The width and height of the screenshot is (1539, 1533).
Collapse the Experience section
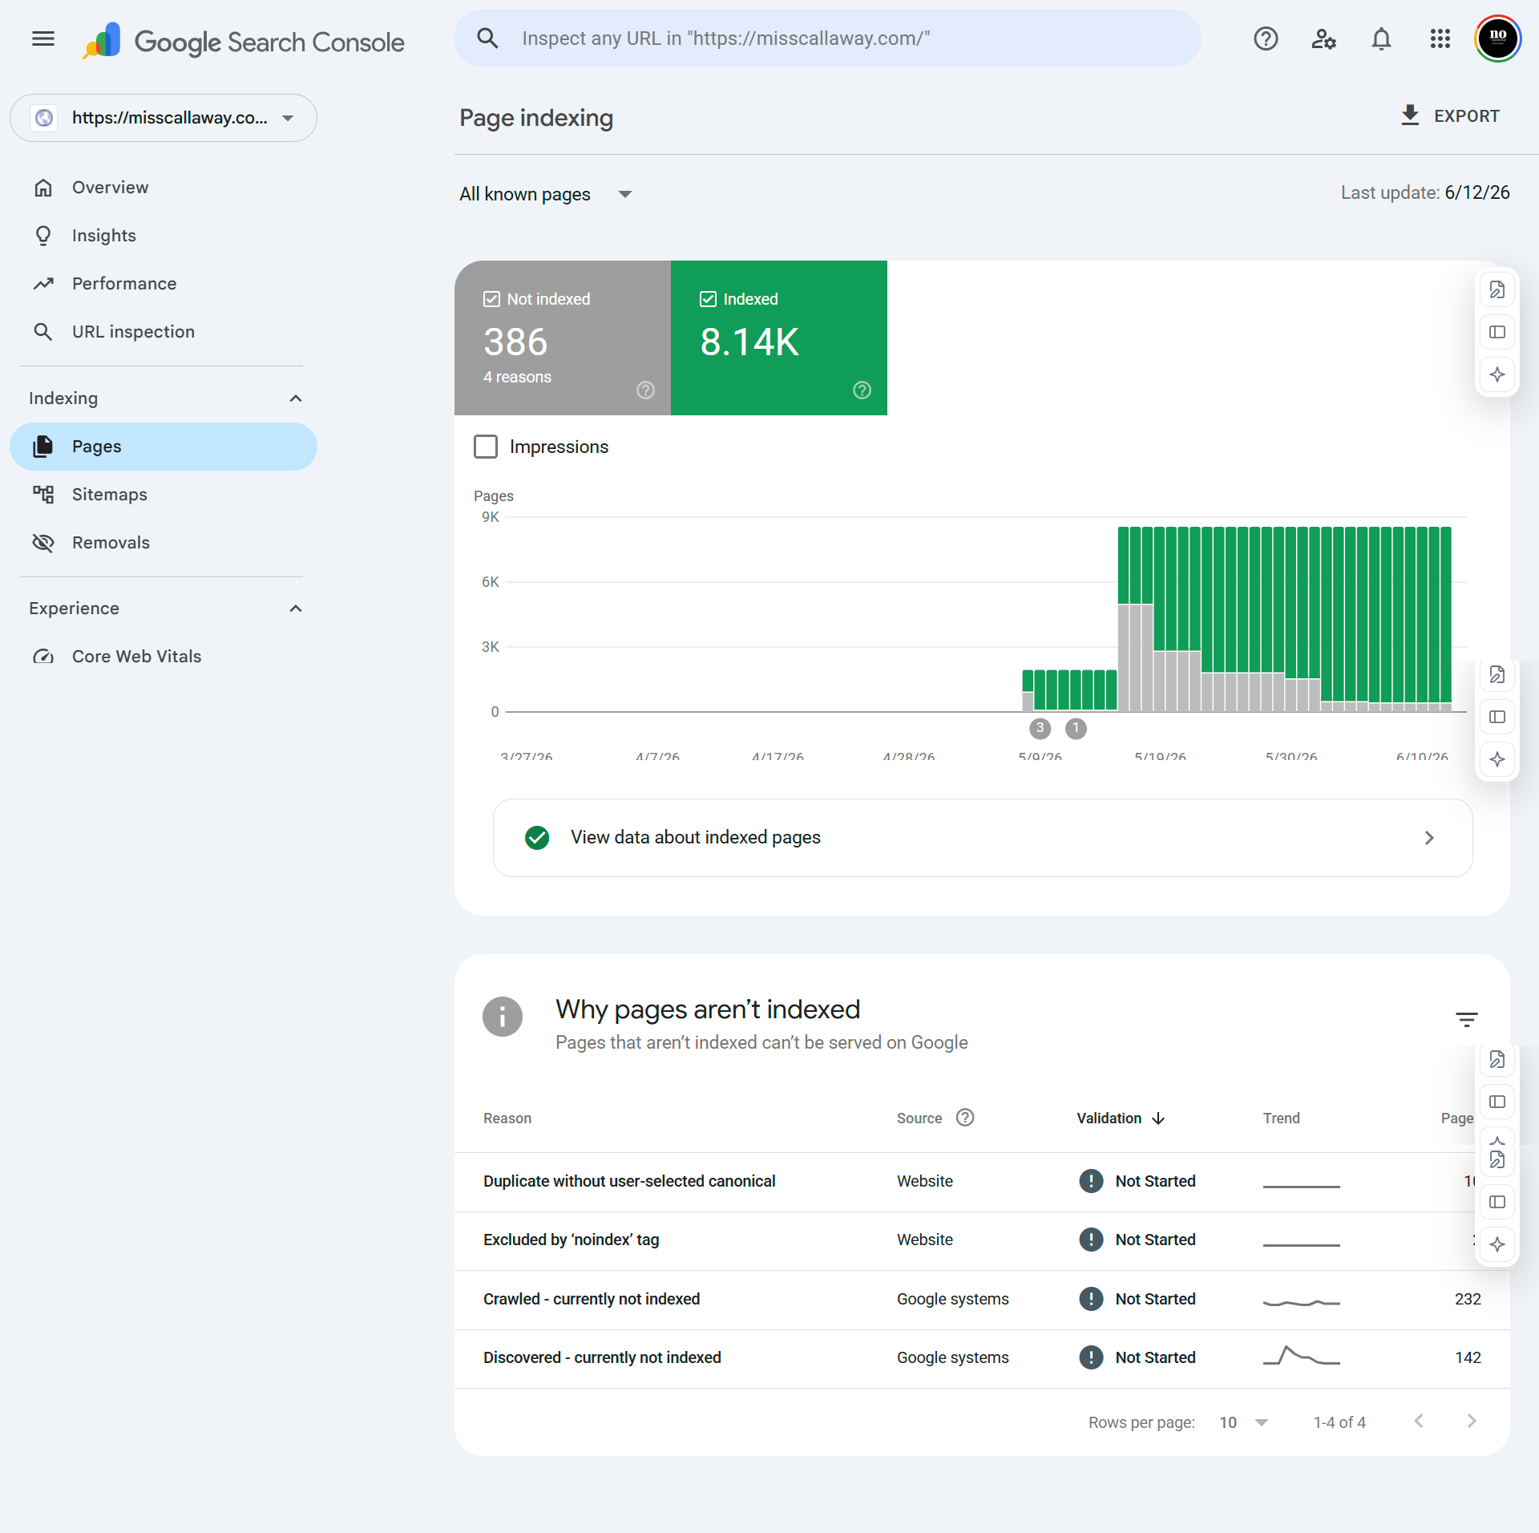point(296,609)
